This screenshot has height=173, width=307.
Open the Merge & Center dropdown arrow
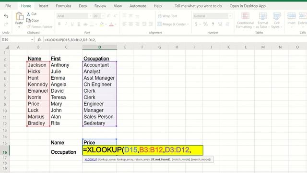pos(188,25)
